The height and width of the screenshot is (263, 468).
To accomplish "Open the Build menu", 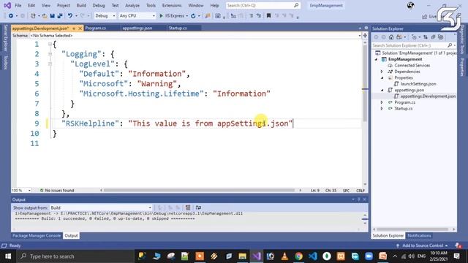I will click(81, 5).
